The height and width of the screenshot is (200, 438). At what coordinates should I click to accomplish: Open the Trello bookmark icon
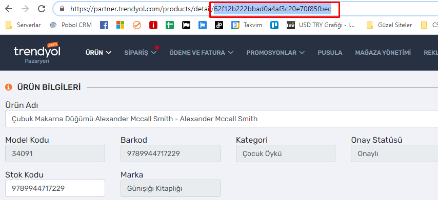[x=274, y=25]
